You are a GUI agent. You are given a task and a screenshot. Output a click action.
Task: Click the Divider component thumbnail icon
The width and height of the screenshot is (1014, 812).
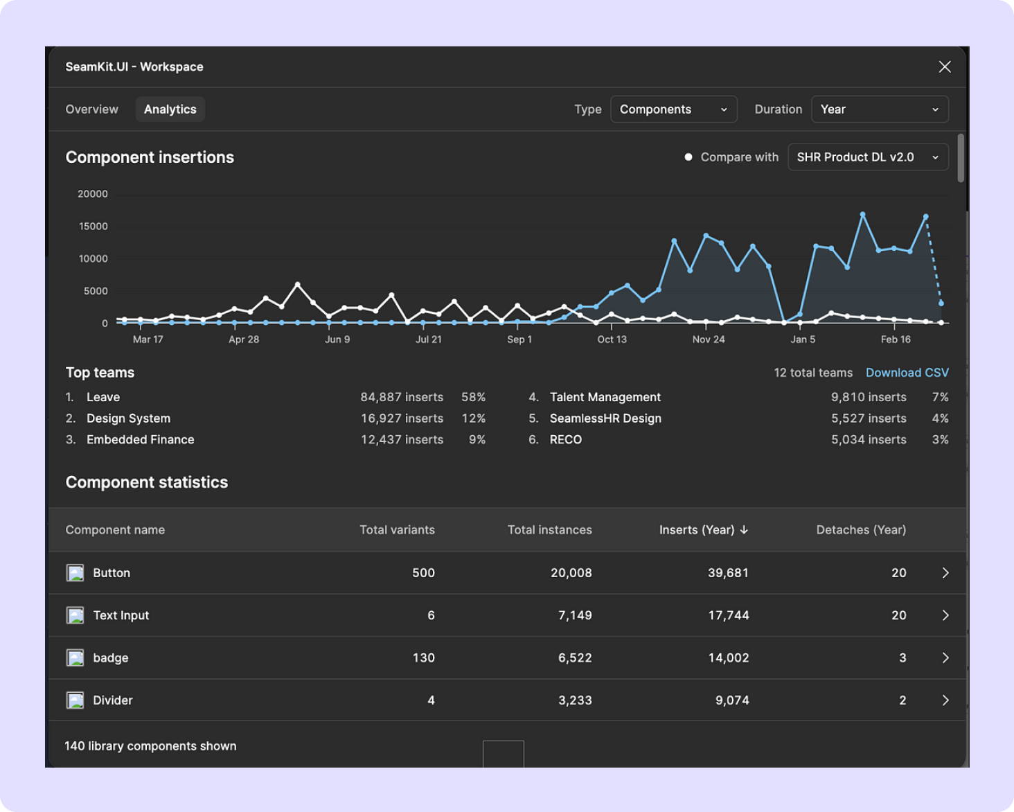pos(75,700)
